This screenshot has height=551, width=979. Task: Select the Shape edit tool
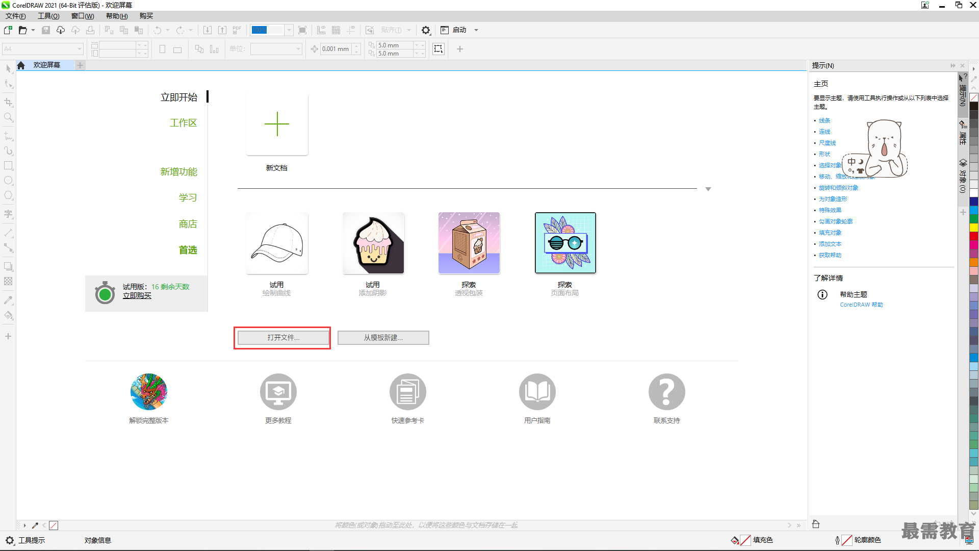9,84
